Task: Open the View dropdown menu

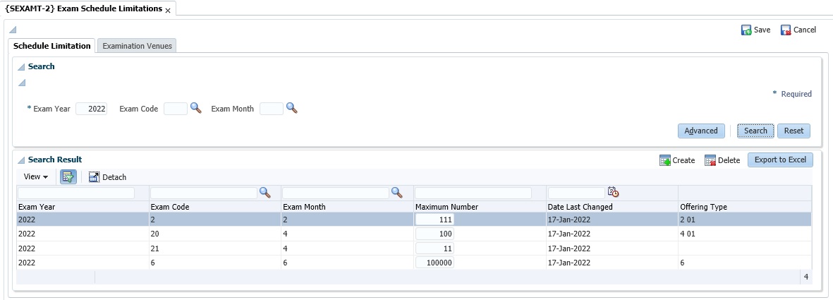Action: click(x=36, y=176)
